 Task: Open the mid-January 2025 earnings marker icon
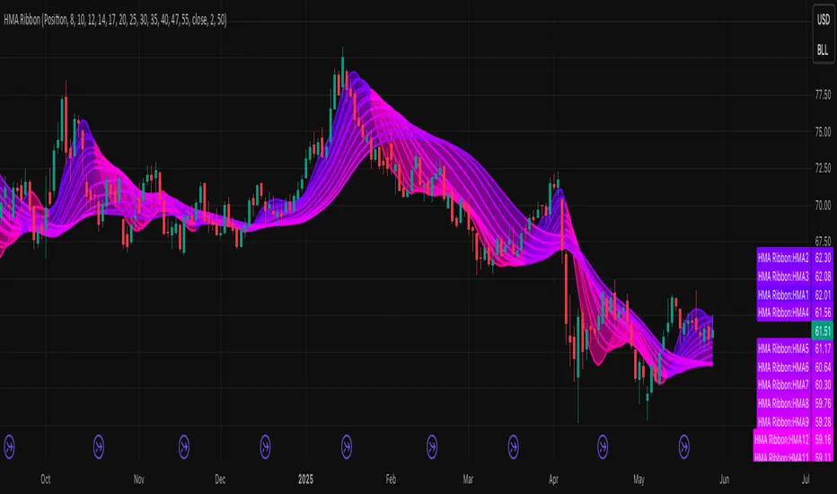click(347, 446)
